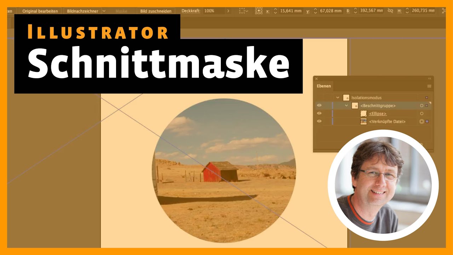Screen dimensions: 453x255
Task: Collapse the Isolationsmodus layer chevron
Action: 338,97
